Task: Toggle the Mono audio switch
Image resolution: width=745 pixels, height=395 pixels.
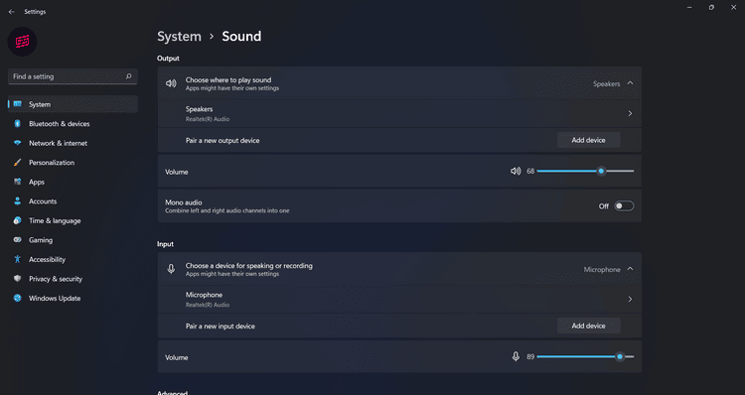Action: click(x=624, y=206)
